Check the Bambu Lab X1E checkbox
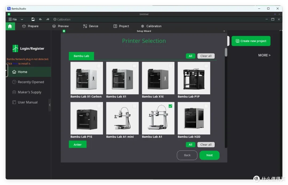This screenshot has height=185, width=288. [170, 66]
